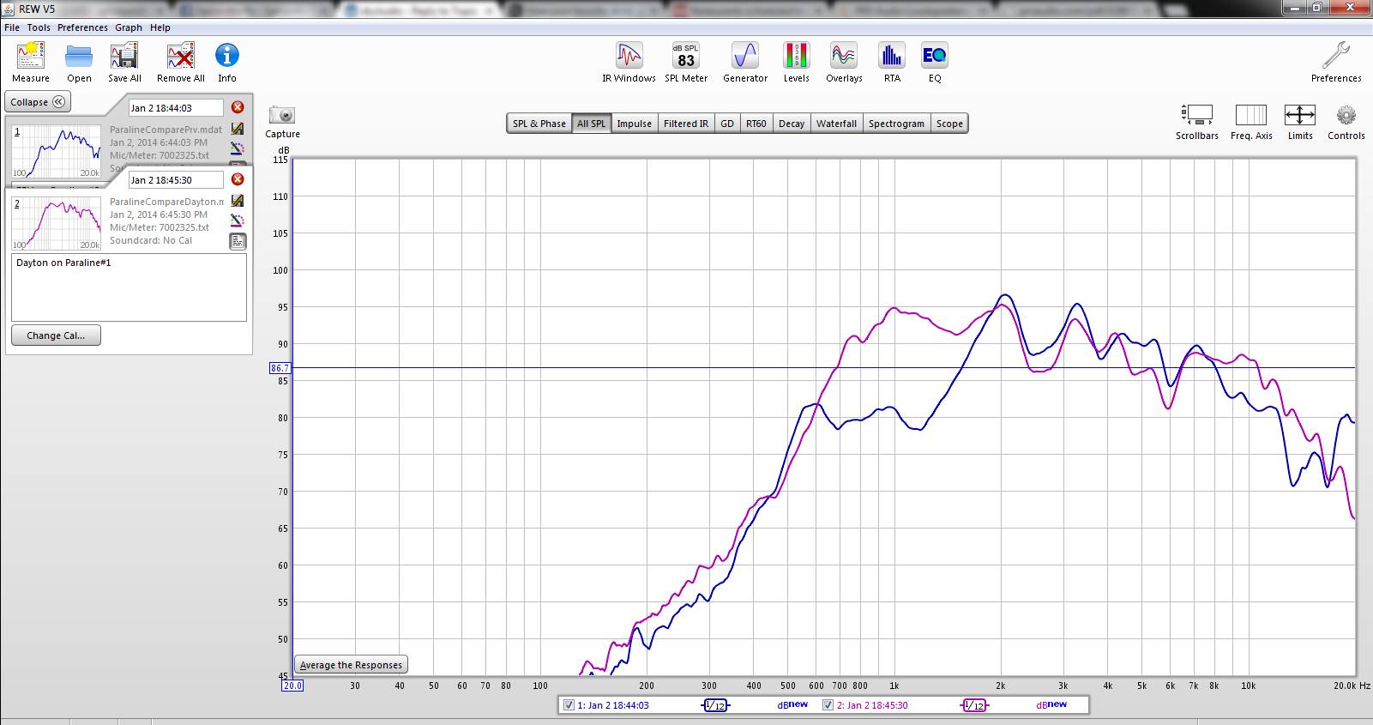This screenshot has height=725, width=1373.
Task: Collapse the measurements panel
Action: coord(38,102)
